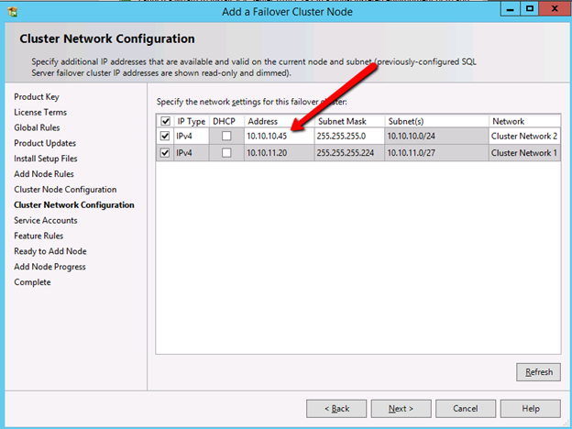Select Service Accounts step in sidebar
The width and height of the screenshot is (572, 429).
tap(46, 220)
